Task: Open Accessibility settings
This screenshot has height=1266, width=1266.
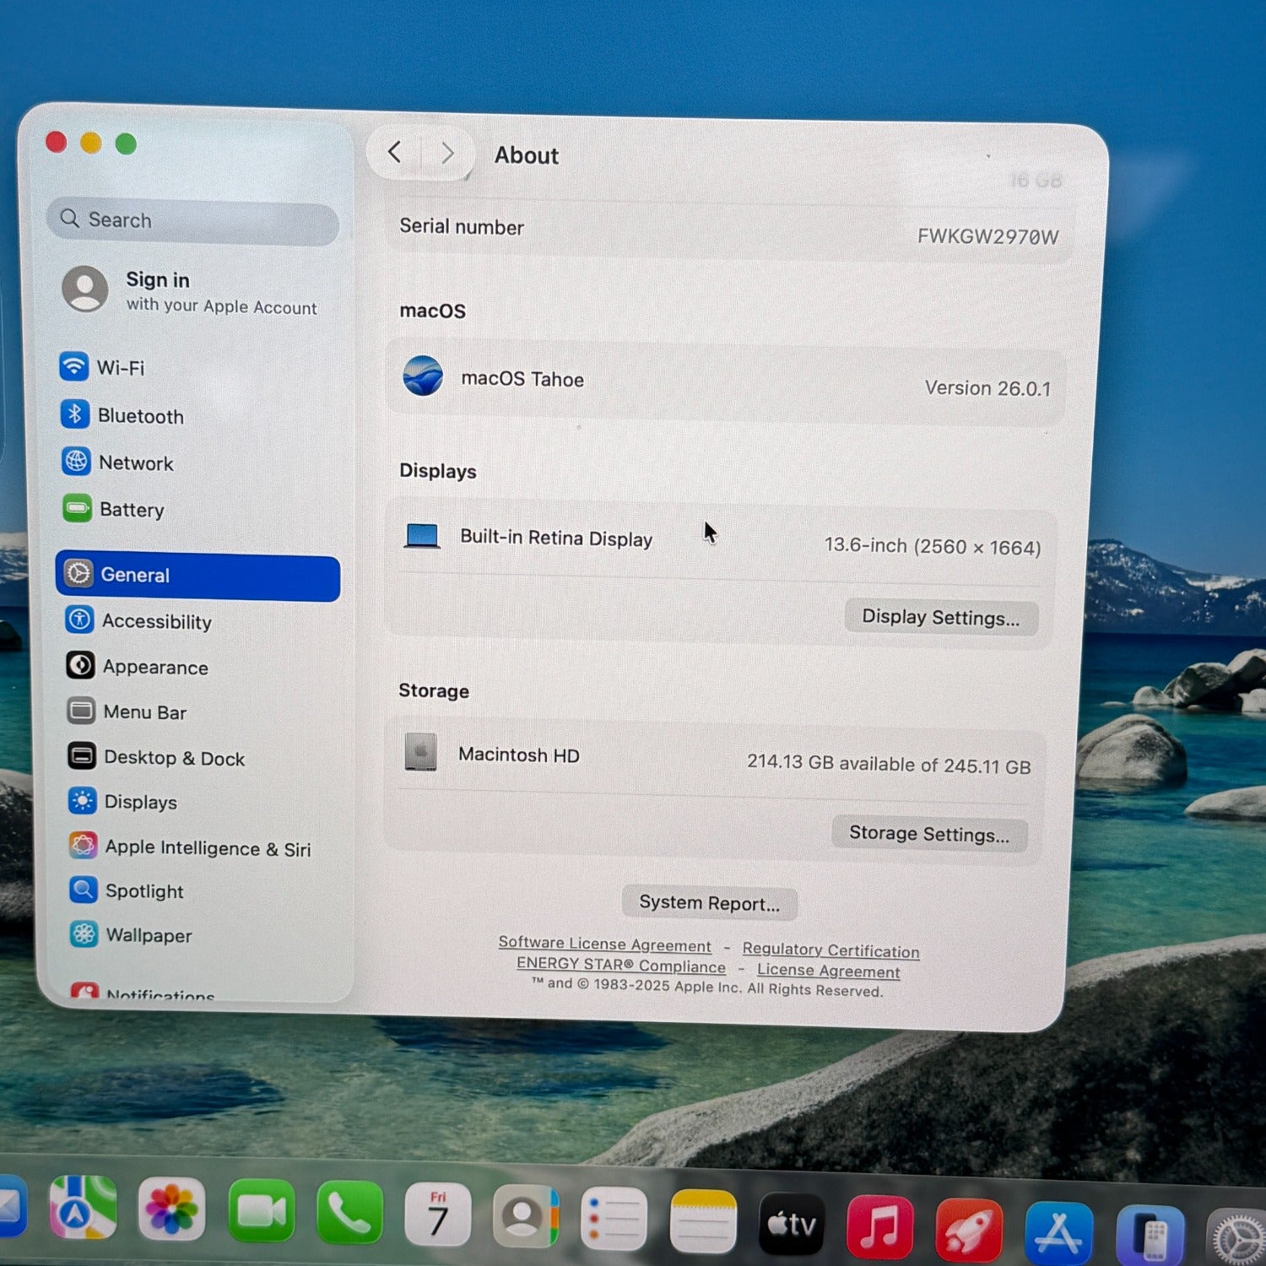Action: coord(156,622)
